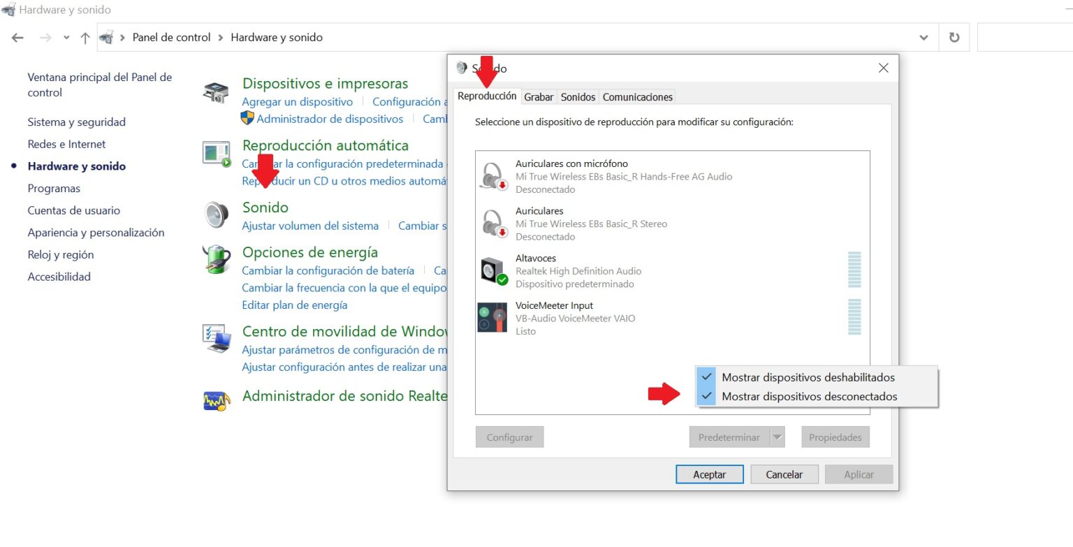Screen dimensions: 1073x547
Task: Refresh the Control Panel window
Action: (x=954, y=38)
